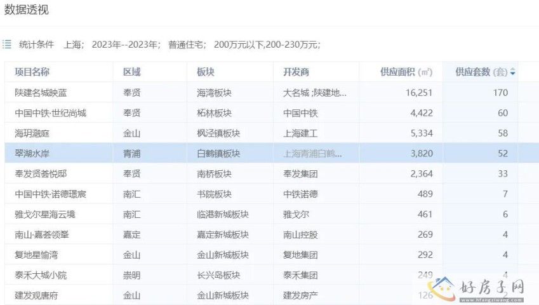The width and height of the screenshot is (539, 305).
Task: Click the 5,334 supply area value
Action: tap(422, 133)
